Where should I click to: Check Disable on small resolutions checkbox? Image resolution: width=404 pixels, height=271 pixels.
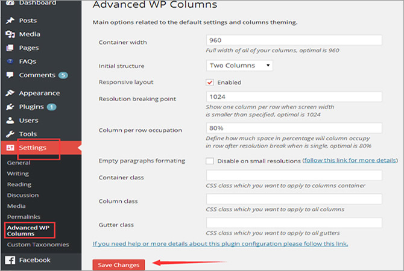tap(210, 161)
